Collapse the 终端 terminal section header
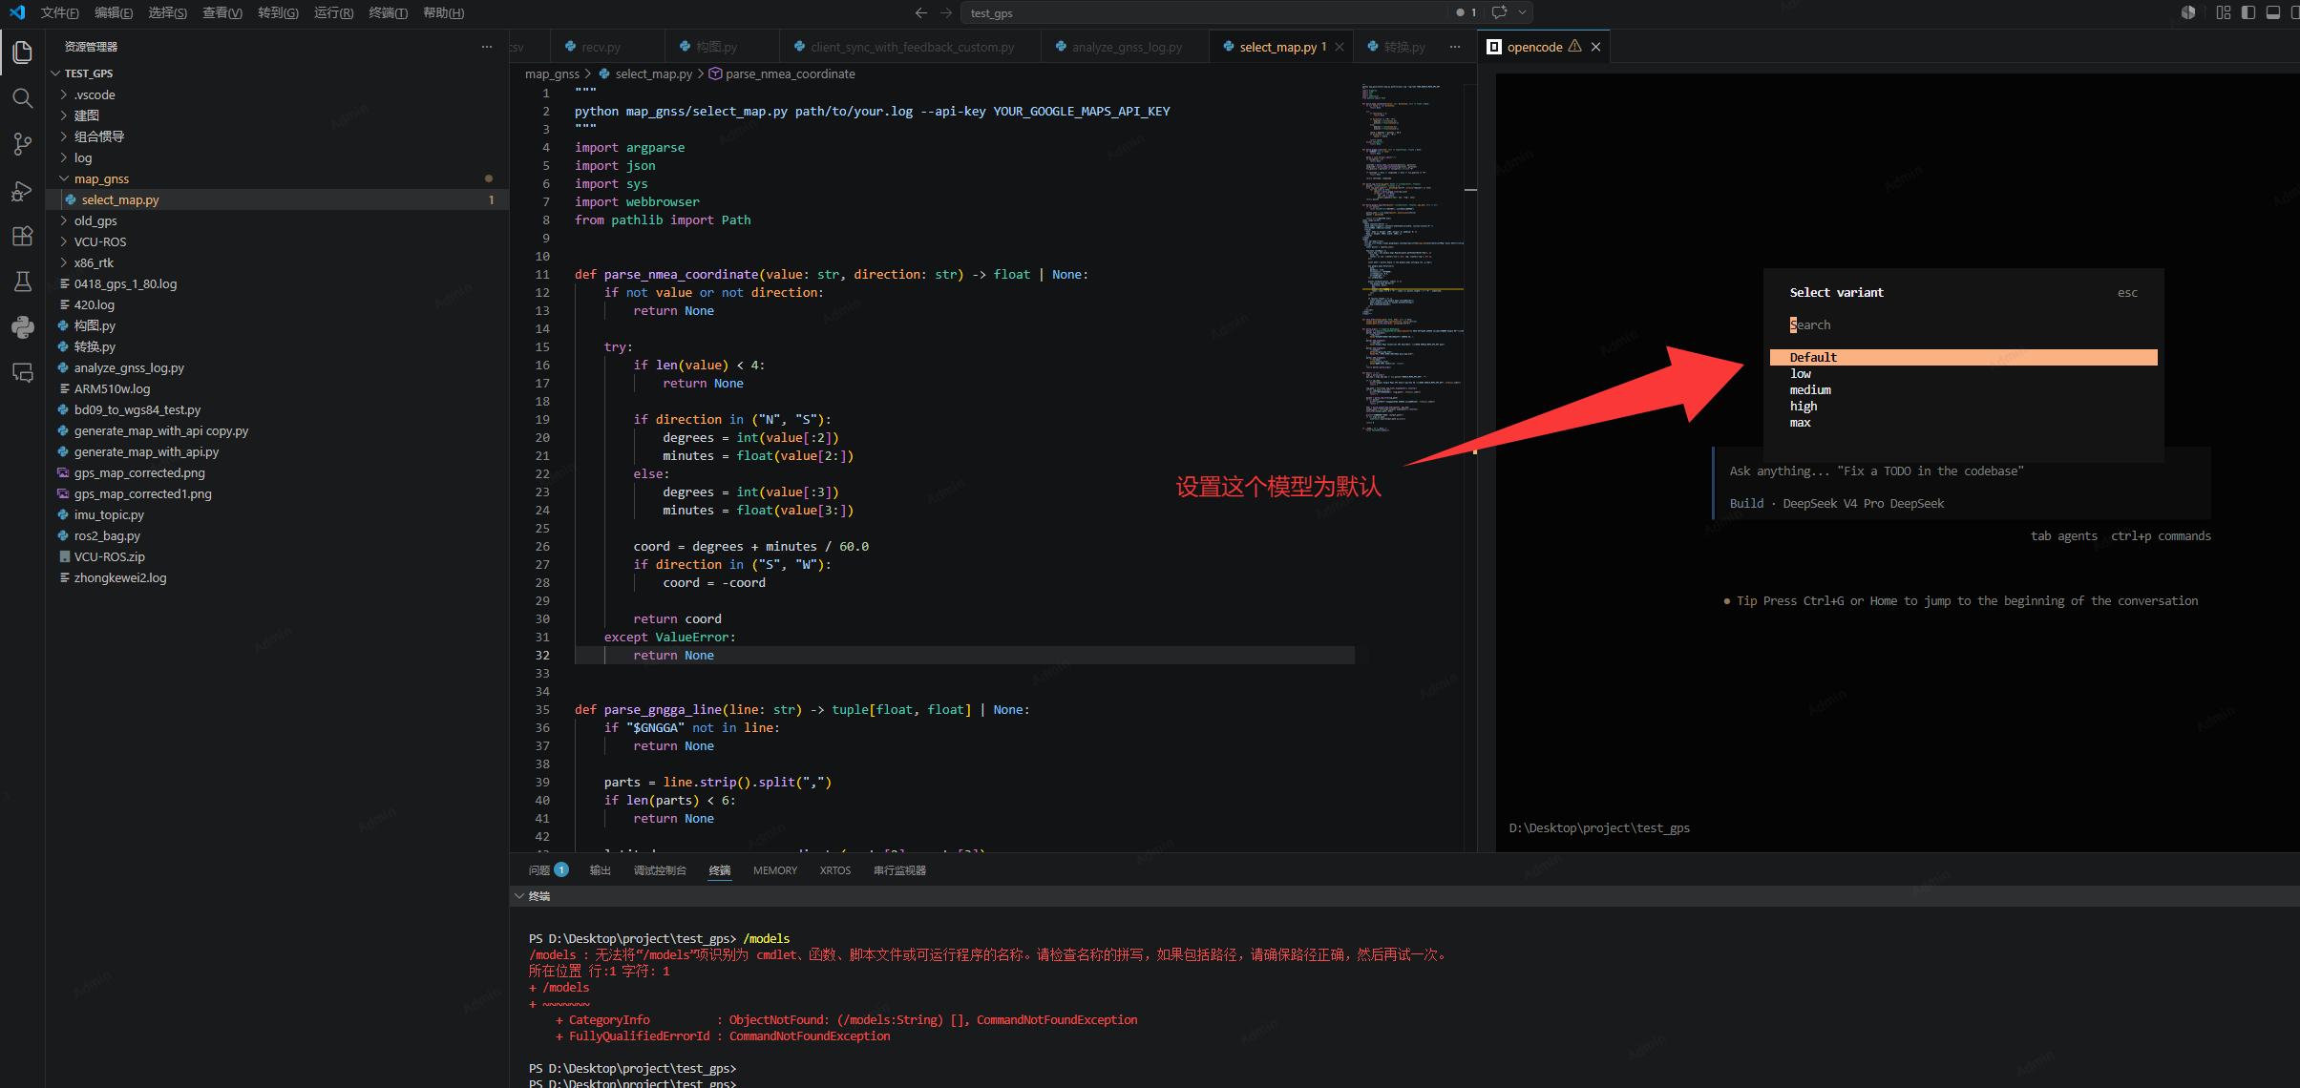 [x=520, y=896]
